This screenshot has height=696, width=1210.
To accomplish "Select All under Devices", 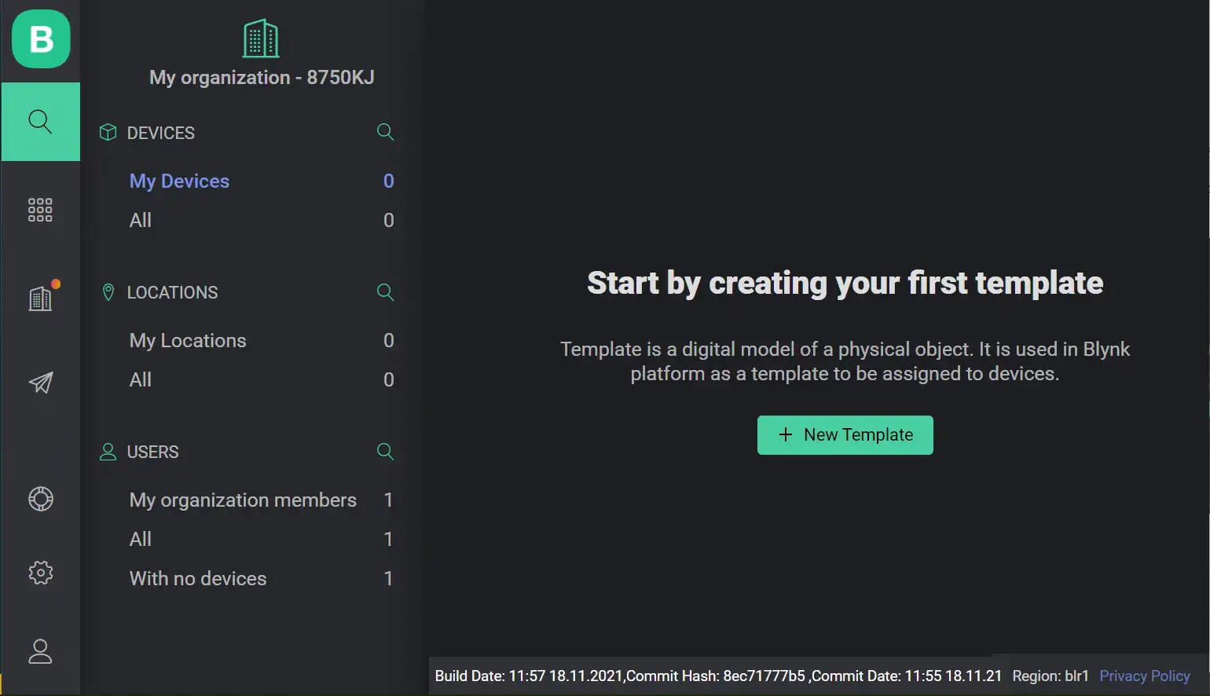I will 141,221.
